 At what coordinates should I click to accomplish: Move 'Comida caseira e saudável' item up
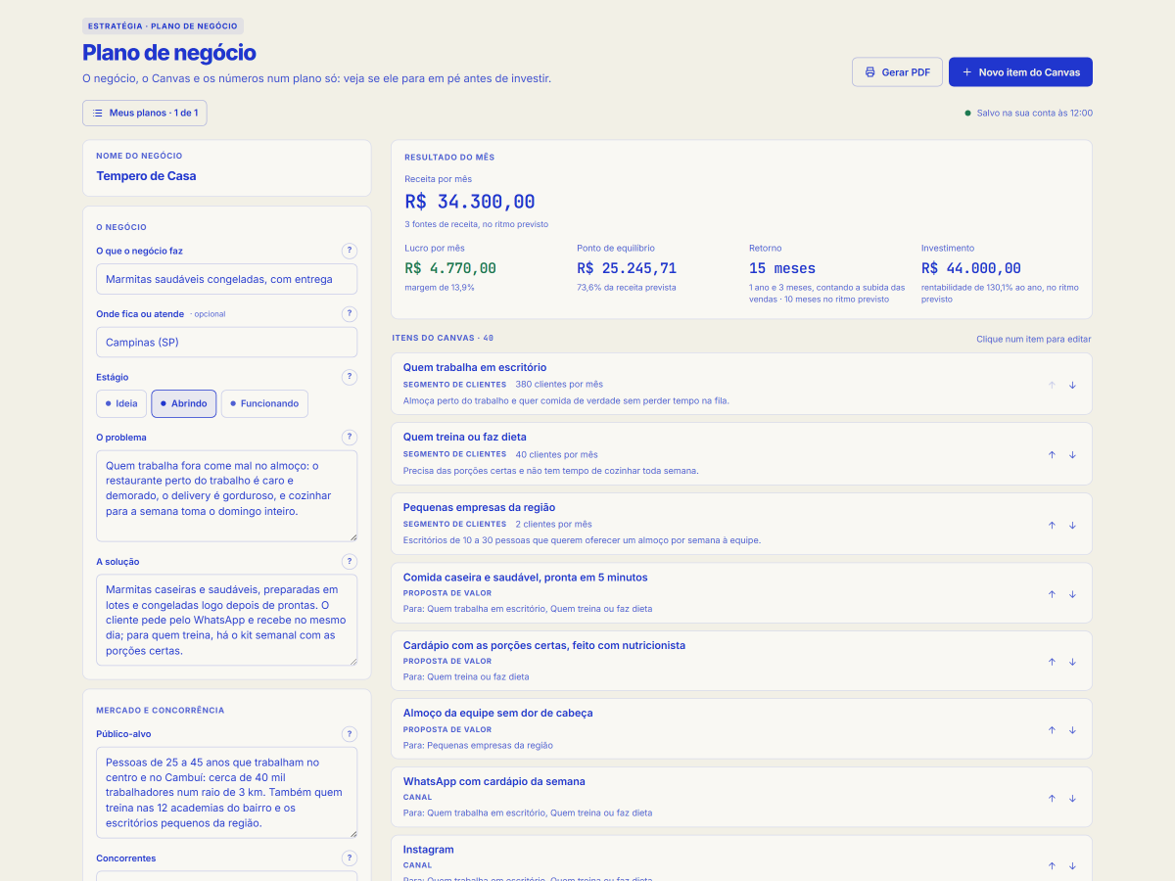click(1052, 594)
